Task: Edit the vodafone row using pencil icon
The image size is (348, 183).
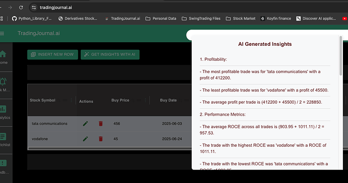Action: [85, 139]
